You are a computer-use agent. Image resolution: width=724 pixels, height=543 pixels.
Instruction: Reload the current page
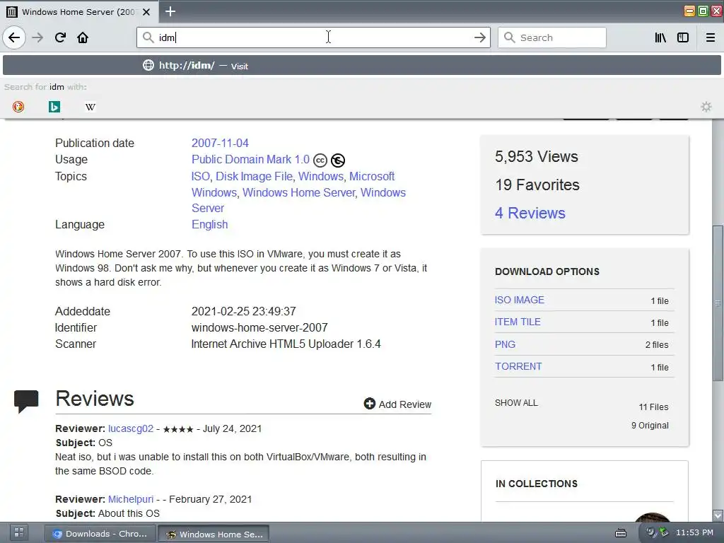point(60,37)
